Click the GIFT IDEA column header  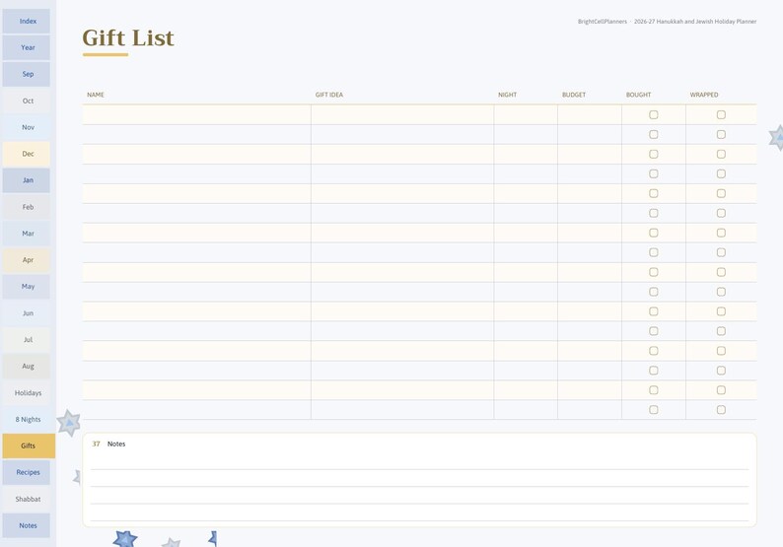pyautogui.click(x=329, y=95)
